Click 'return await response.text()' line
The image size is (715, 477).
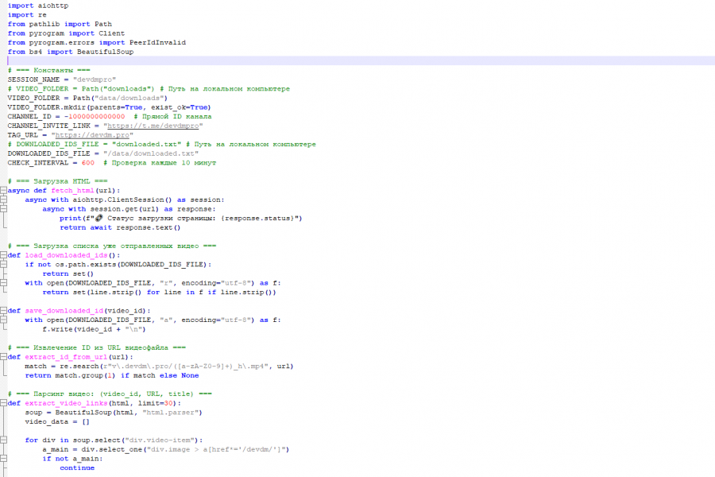click(x=120, y=227)
